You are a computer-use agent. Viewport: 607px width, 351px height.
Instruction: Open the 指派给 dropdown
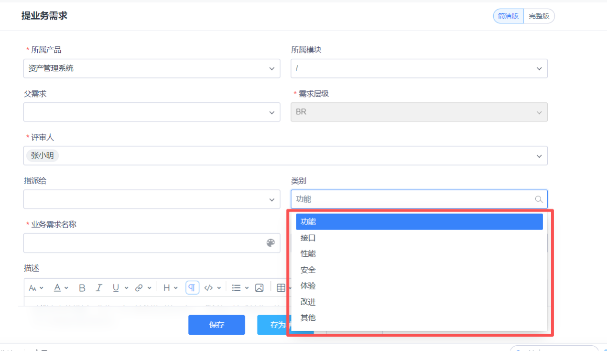pos(272,199)
